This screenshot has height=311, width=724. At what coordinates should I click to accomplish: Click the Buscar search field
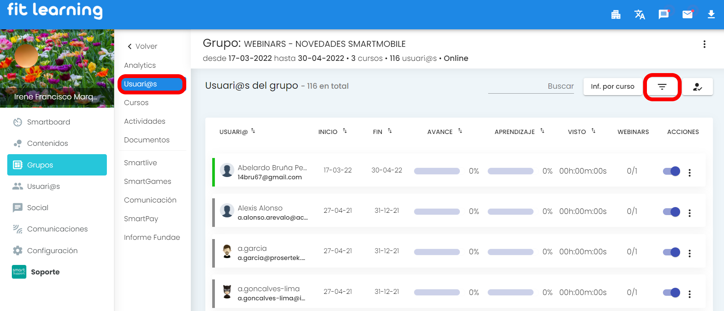point(531,86)
